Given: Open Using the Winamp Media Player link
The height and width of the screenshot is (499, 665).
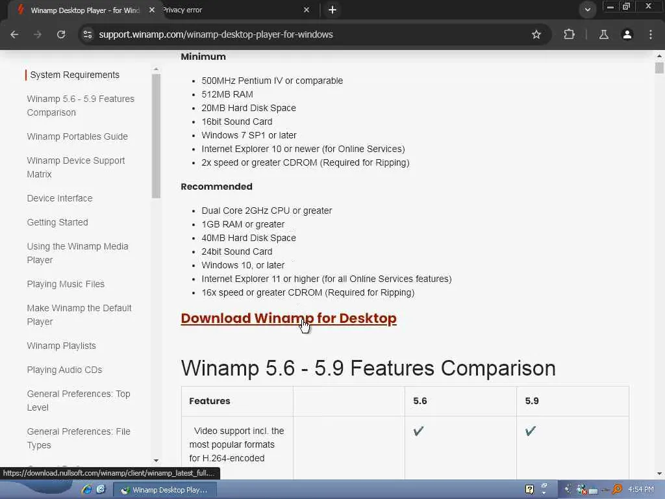Looking at the screenshot, I should (x=77, y=253).
